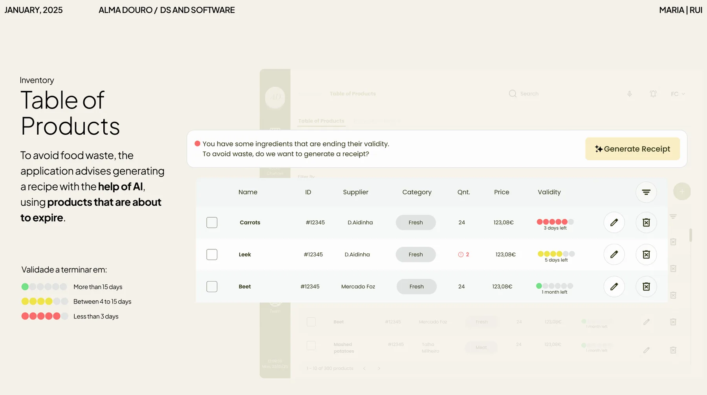Delete the Leek row
The image size is (707, 395).
[646, 254]
